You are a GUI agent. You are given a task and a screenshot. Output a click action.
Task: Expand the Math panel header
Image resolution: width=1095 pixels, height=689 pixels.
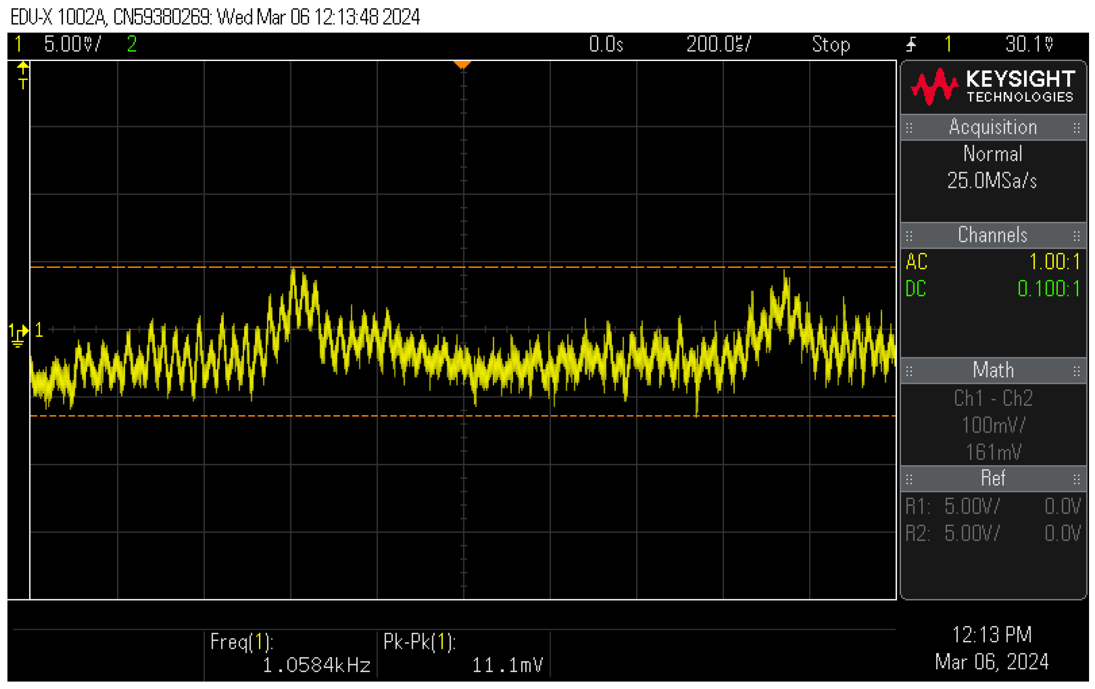(x=993, y=371)
